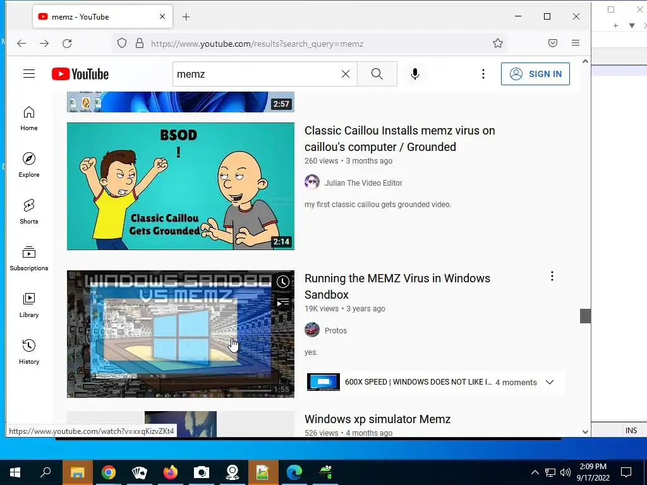Click the 600X SPEED moment thumbnail

pos(323,382)
